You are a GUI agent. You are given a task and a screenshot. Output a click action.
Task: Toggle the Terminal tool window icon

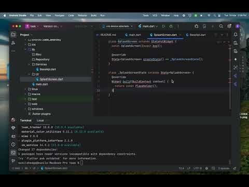[x=13, y=153]
